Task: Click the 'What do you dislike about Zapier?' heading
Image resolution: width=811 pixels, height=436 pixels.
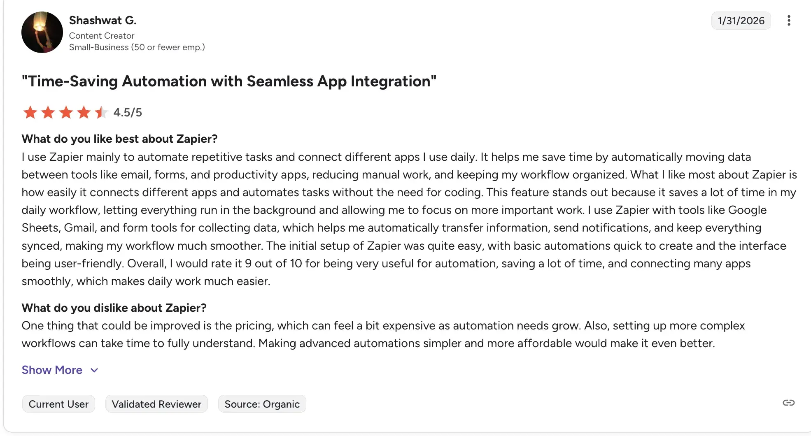Action: 114,308
